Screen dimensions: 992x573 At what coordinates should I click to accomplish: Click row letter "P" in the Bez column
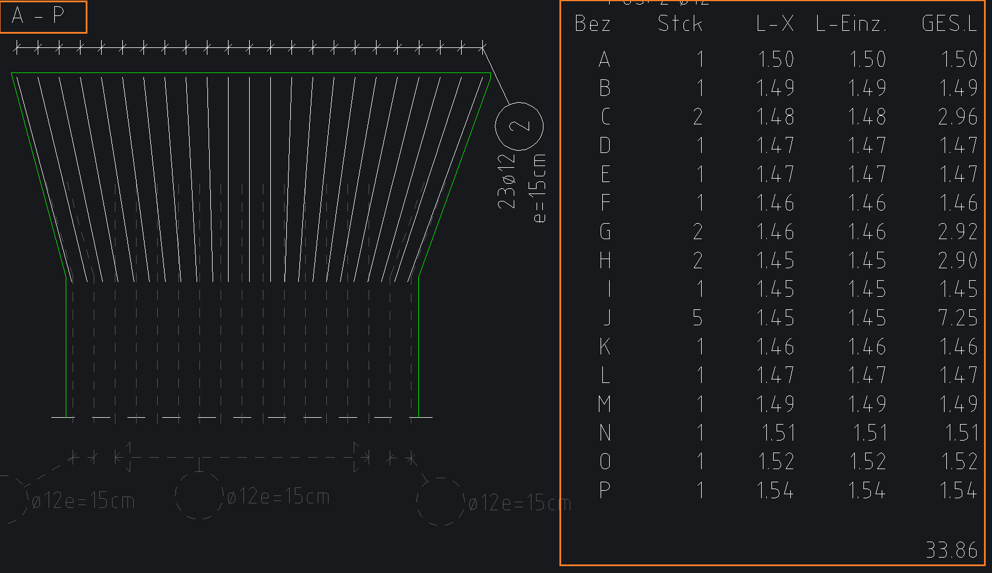(605, 490)
